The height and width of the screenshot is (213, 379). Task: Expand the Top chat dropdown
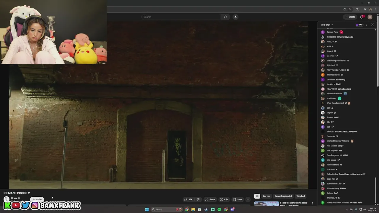[x=327, y=25]
